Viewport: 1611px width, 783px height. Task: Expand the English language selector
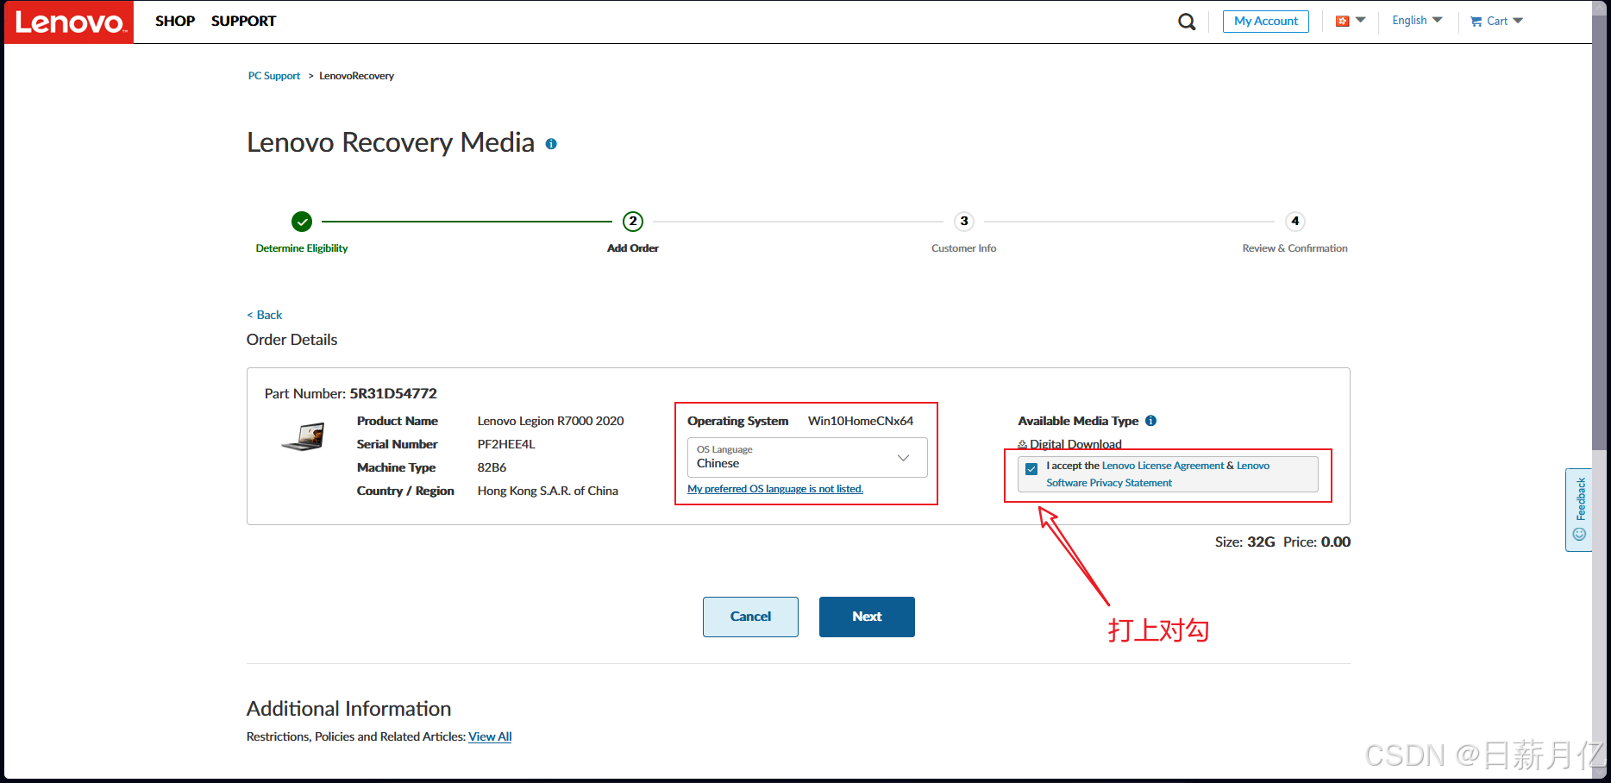[x=1417, y=21]
